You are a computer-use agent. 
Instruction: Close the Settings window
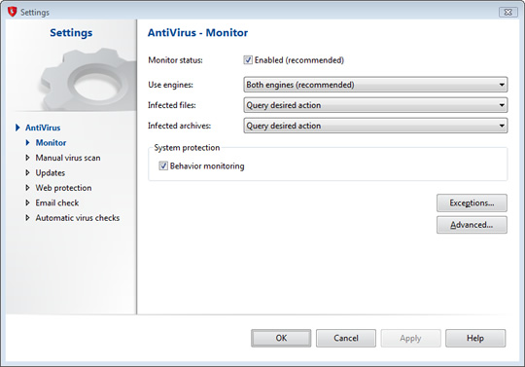tap(507, 12)
